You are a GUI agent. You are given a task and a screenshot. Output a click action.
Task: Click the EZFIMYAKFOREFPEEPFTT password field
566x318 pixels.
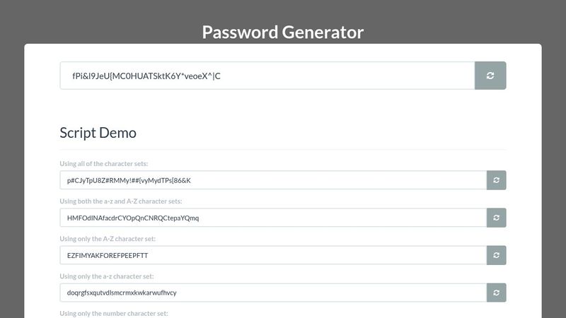click(273, 255)
